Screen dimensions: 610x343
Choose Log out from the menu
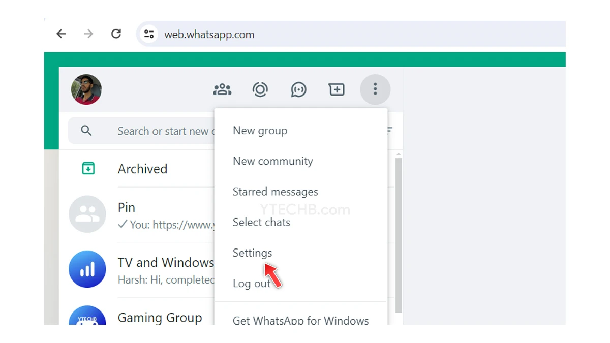tap(301, 284)
